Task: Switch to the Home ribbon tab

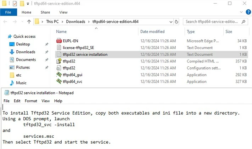Action: 26,12
